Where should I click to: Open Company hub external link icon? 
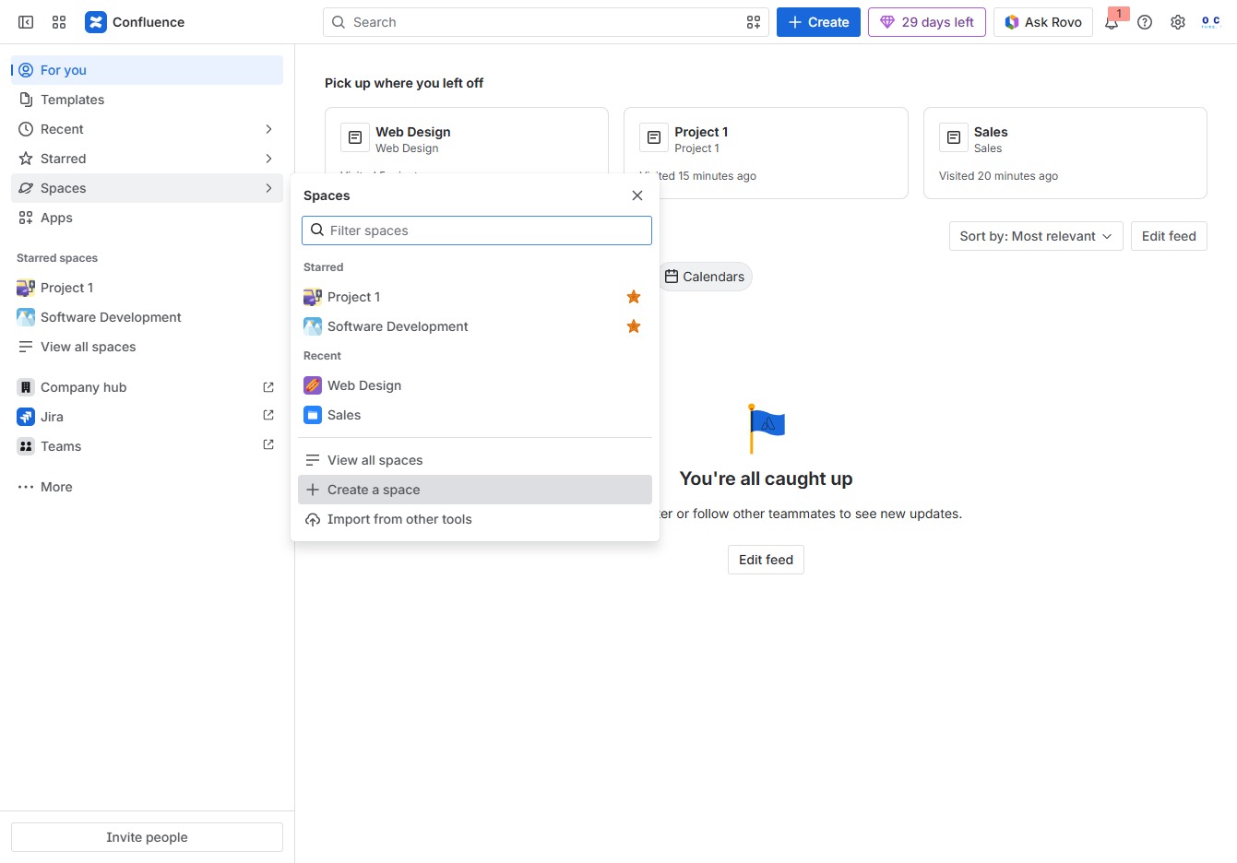point(268,387)
